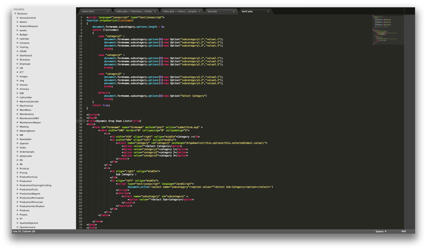This screenshot has height=250, width=427.
Task: Select the Employee folder in sidebar
Action: click(x=25, y=64)
